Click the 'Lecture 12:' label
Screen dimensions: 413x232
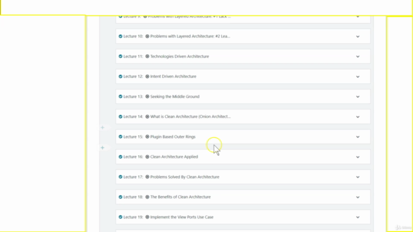(x=133, y=77)
